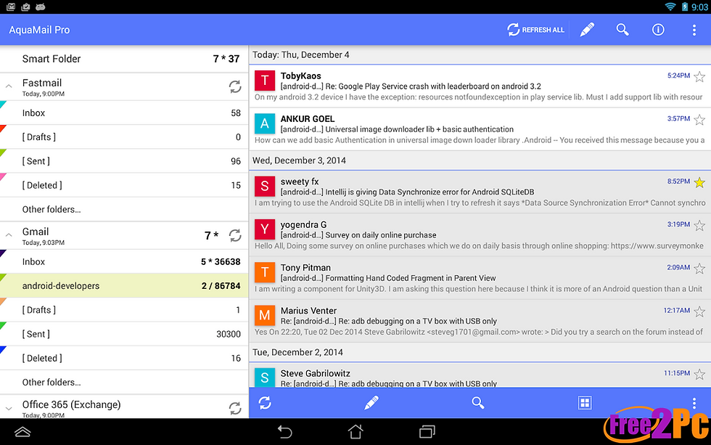Star the Marius Venter message
The image size is (711, 445).
pos(699,311)
